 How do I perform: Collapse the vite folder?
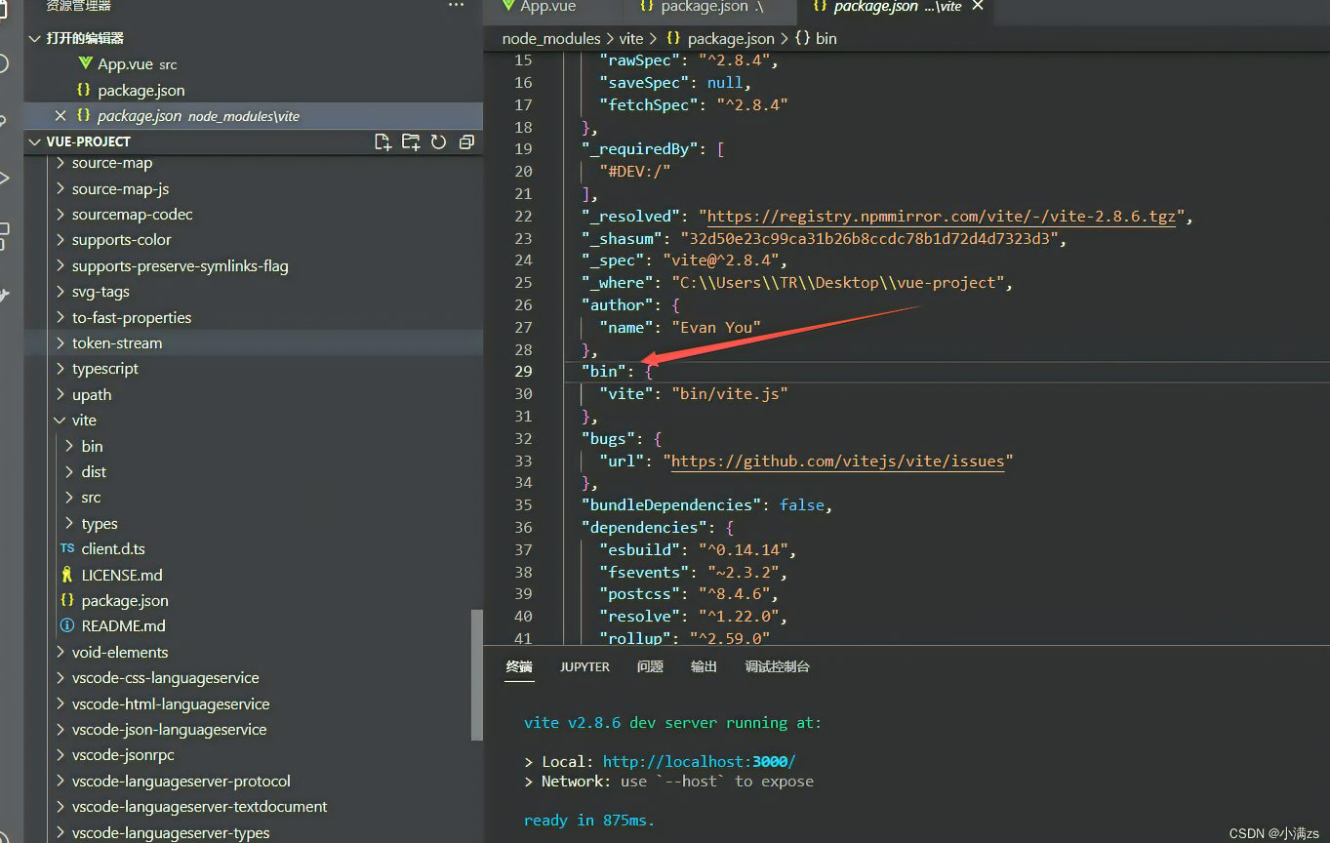(84, 421)
